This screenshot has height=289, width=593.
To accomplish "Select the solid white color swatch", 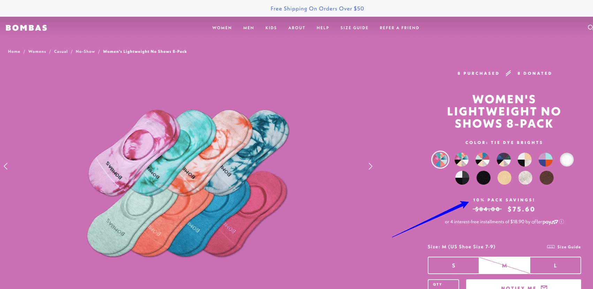I will pyautogui.click(x=567, y=160).
